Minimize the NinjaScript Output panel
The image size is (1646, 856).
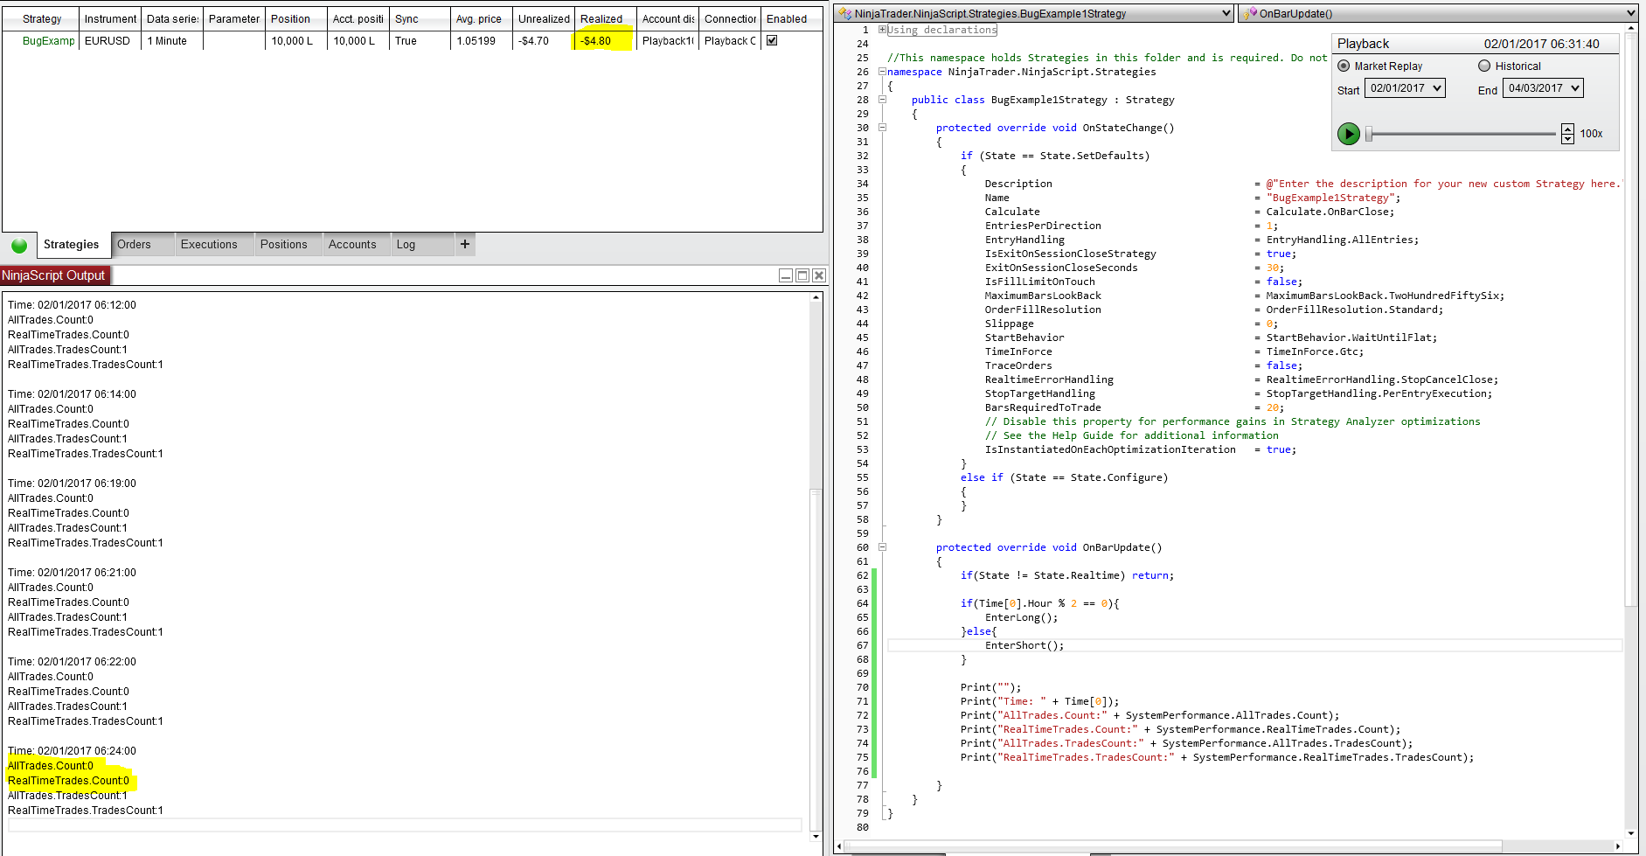(x=786, y=275)
